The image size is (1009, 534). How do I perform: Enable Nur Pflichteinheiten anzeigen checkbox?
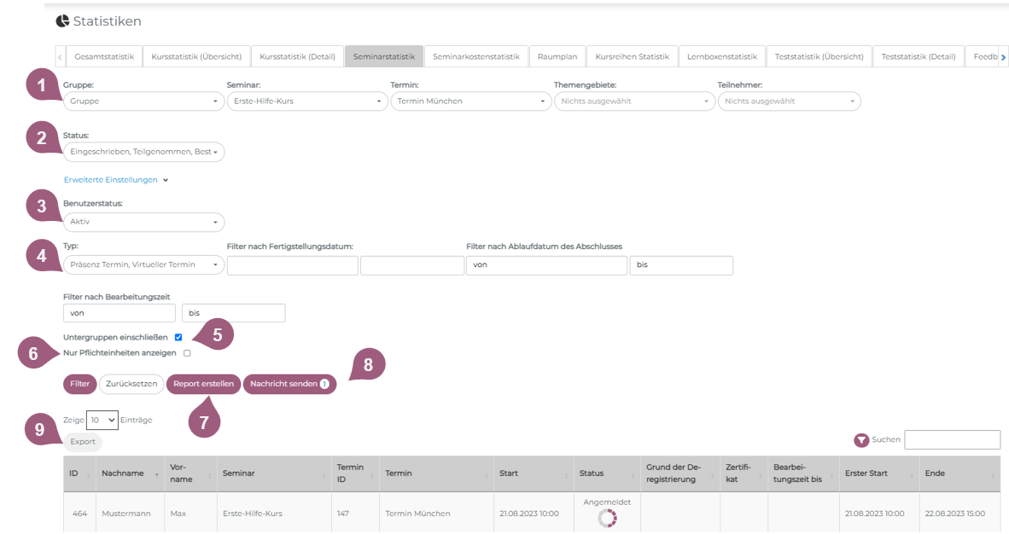pos(187,353)
